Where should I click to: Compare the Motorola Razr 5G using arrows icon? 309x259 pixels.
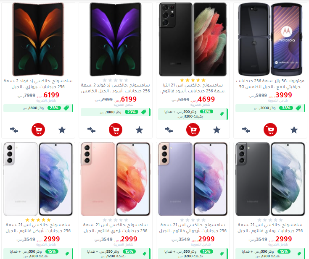click(246, 130)
